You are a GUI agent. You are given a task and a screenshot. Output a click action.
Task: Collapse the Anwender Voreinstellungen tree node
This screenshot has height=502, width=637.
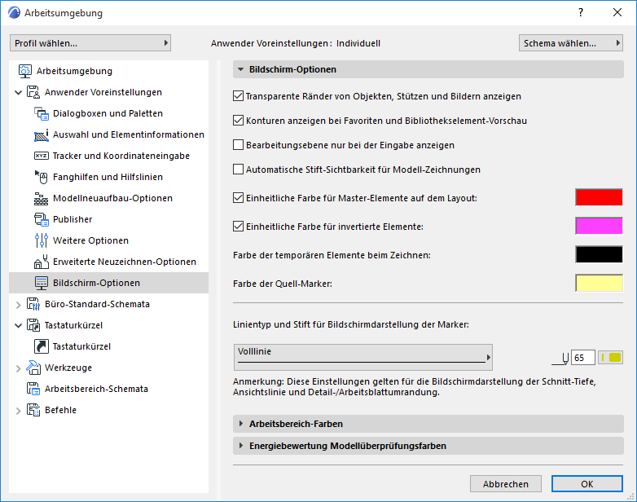click(x=18, y=93)
